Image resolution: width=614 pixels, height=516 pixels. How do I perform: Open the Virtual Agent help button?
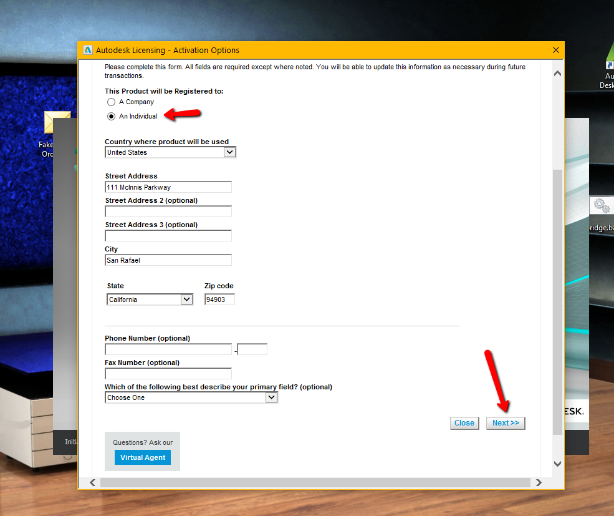[x=143, y=457]
